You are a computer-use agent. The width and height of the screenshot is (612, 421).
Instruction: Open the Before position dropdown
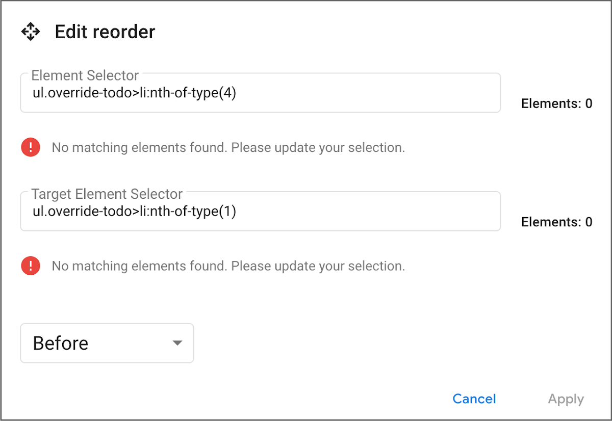coord(107,343)
